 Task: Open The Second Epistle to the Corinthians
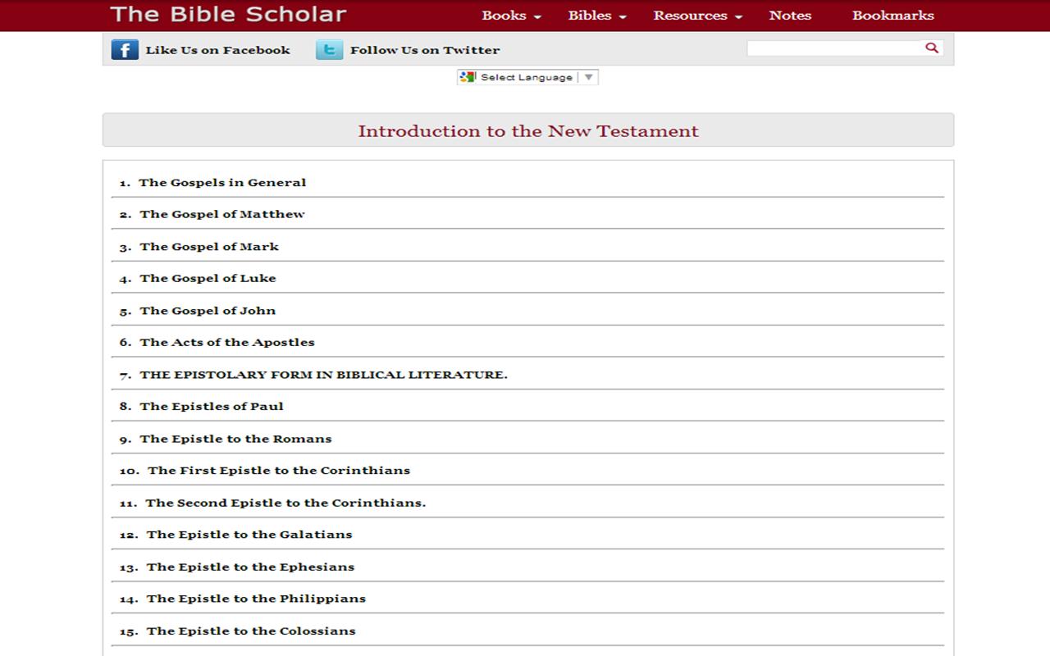pyautogui.click(x=285, y=503)
